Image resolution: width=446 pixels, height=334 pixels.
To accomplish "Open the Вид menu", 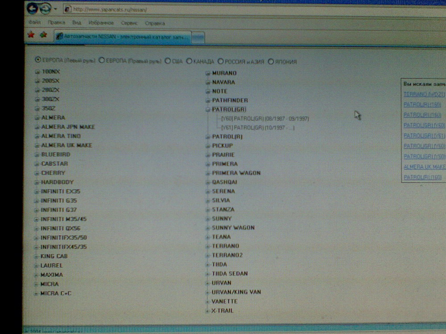I will click(x=77, y=23).
